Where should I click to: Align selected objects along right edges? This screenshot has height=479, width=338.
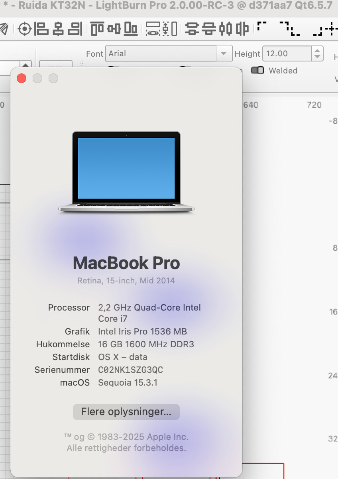tap(75, 29)
